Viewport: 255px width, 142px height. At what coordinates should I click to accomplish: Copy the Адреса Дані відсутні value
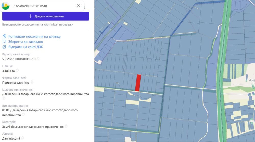[x=22, y=138]
